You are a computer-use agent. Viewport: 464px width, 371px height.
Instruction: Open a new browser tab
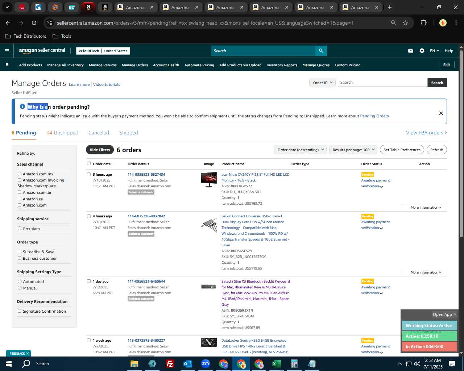click(390, 7)
